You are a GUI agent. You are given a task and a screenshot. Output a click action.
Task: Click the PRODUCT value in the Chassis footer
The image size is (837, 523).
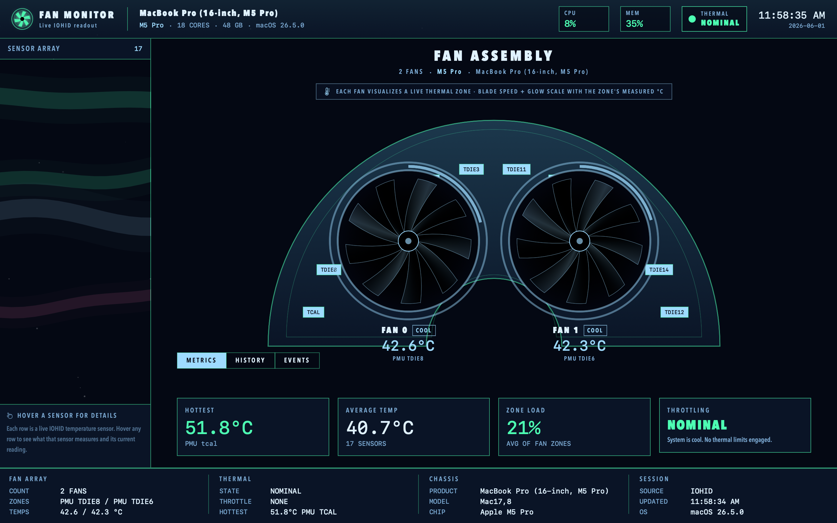pos(544,491)
